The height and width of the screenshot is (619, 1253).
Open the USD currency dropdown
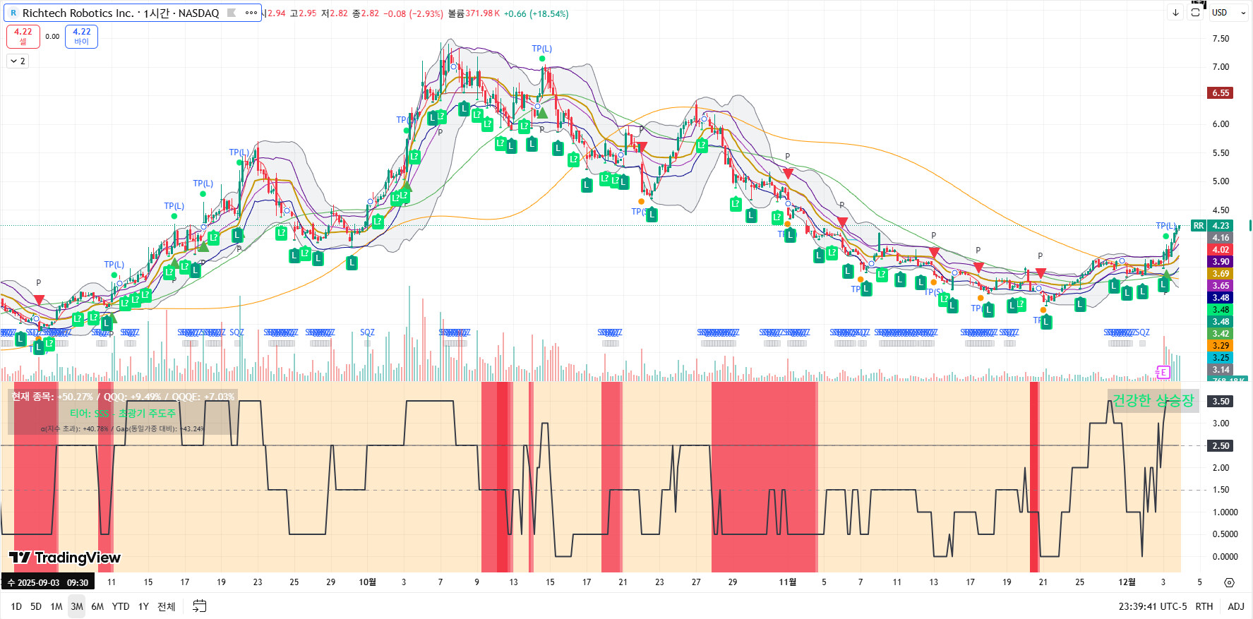[1228, 13]
